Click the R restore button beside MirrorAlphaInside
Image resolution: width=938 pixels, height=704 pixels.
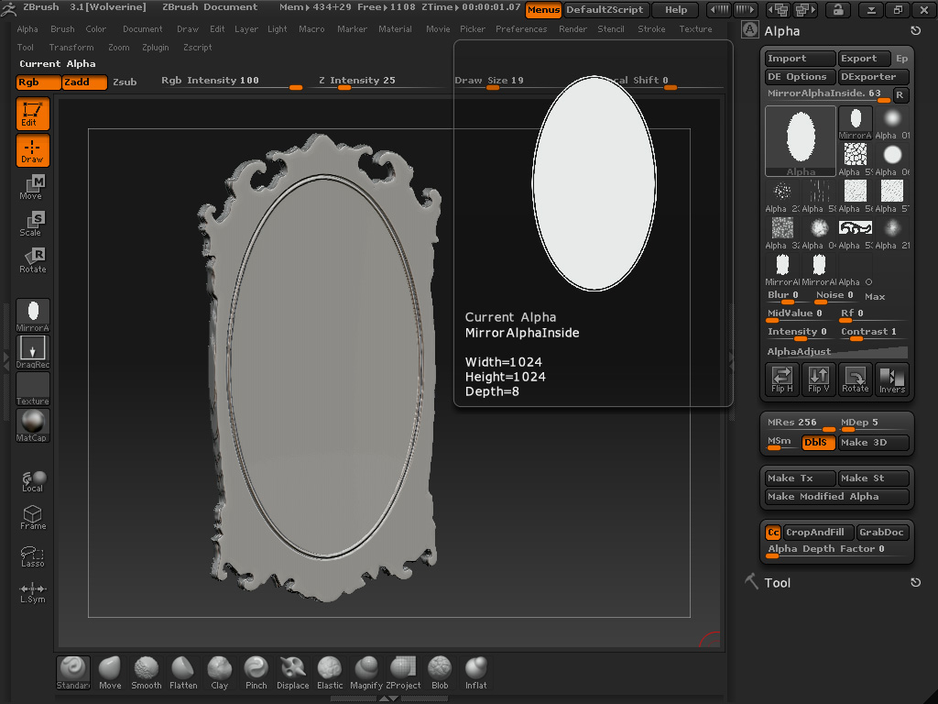(x=900, y=94)
